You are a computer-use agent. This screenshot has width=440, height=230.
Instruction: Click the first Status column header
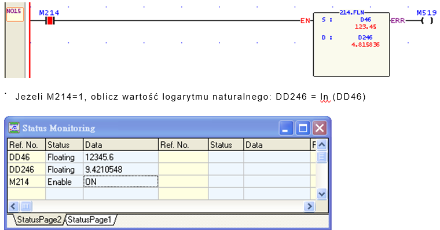pos(64,145)
